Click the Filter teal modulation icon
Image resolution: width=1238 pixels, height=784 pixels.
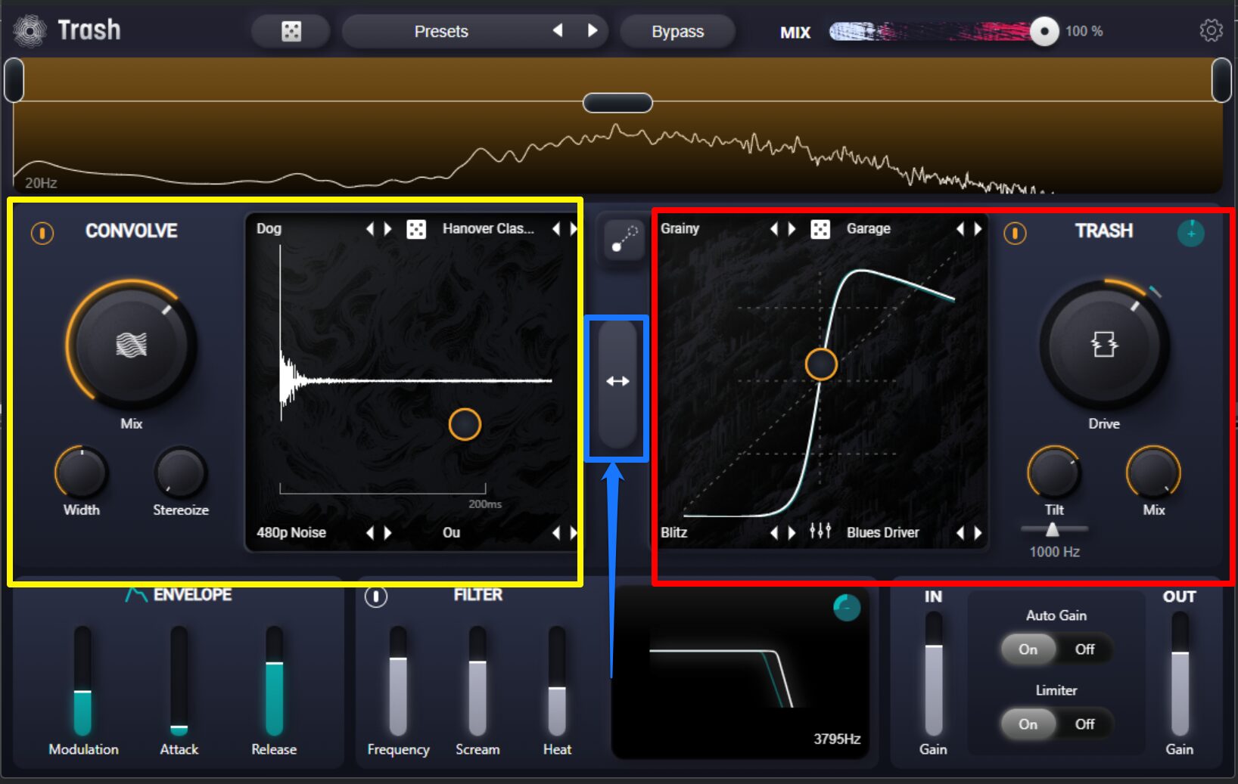847,607
